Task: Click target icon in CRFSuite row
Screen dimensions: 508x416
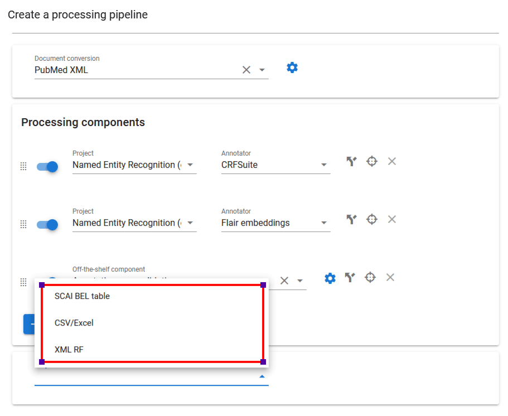Action: click(372, 161)
